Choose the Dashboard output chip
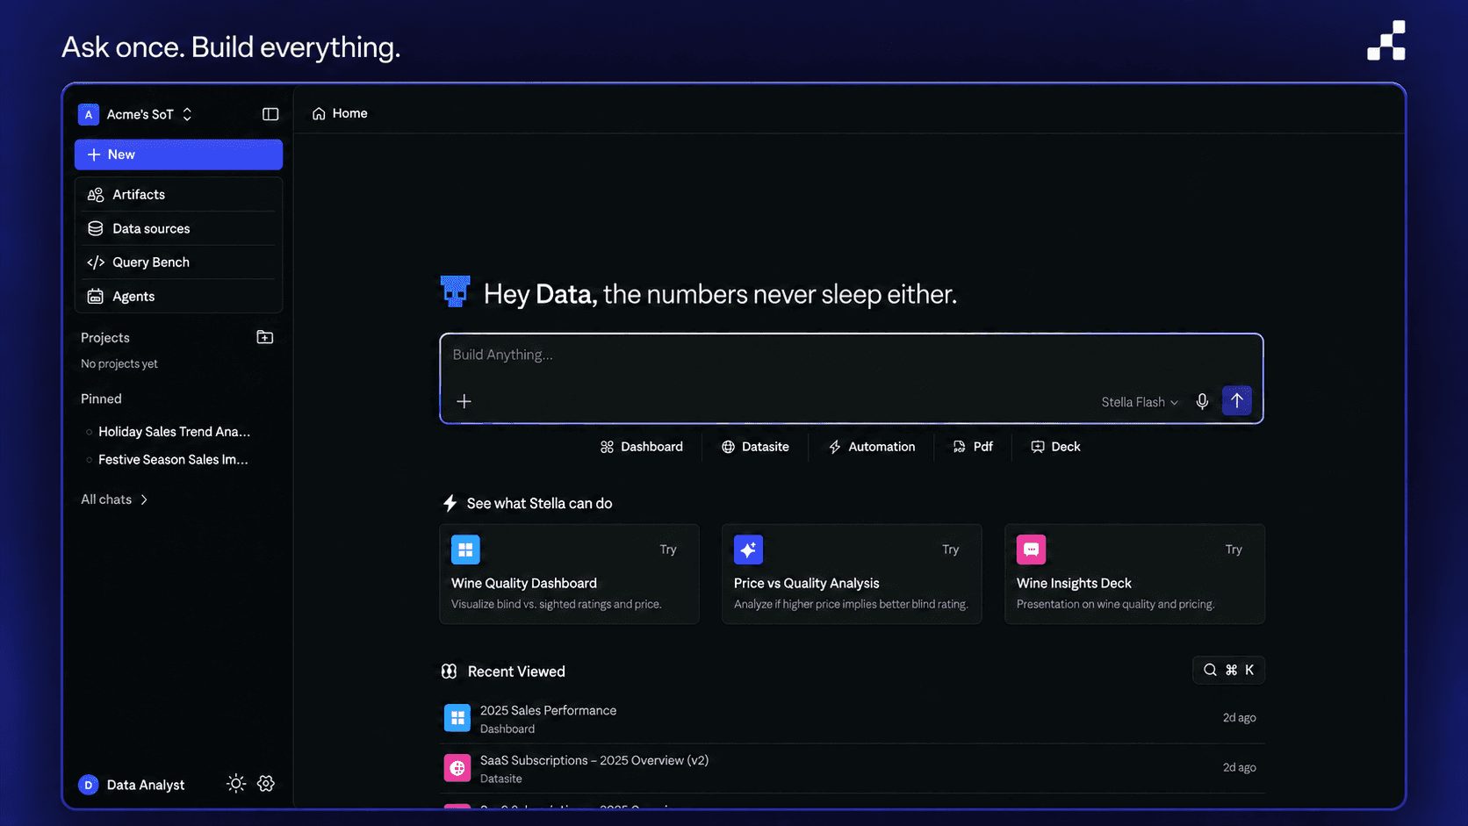This screenshot has height=826, width=1468. (642, 447)
